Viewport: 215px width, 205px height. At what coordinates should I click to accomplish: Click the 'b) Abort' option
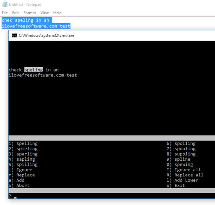(x=19, y=185)
